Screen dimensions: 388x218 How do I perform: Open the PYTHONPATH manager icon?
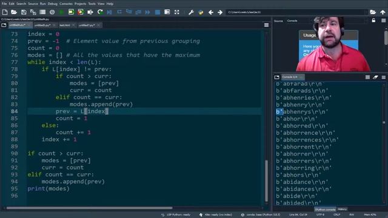click(201, 12)
